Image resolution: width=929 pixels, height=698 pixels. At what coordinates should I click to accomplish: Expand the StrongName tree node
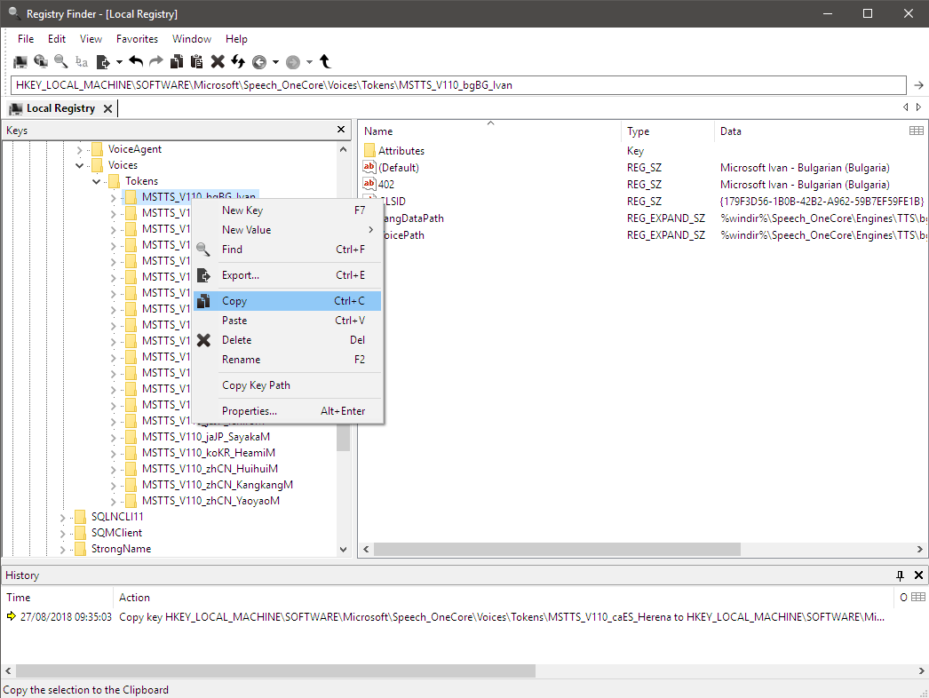coord(63,550)
